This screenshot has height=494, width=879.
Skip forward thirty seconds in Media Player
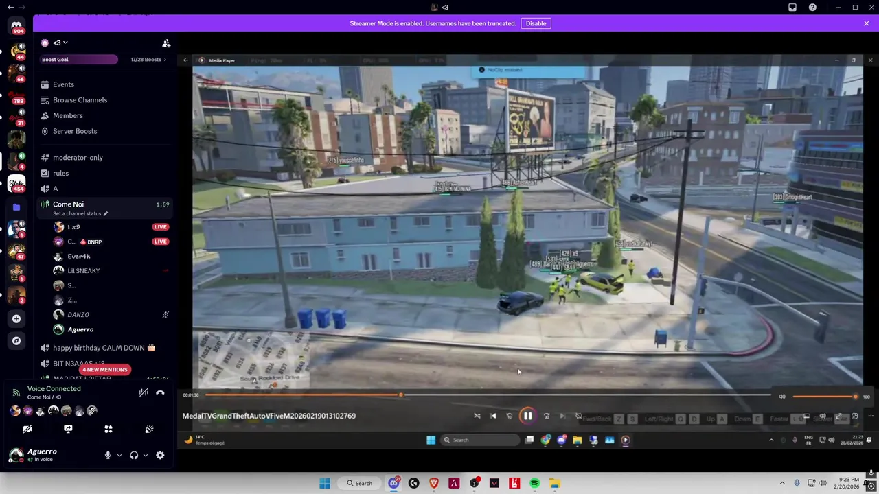pos(547,416)
